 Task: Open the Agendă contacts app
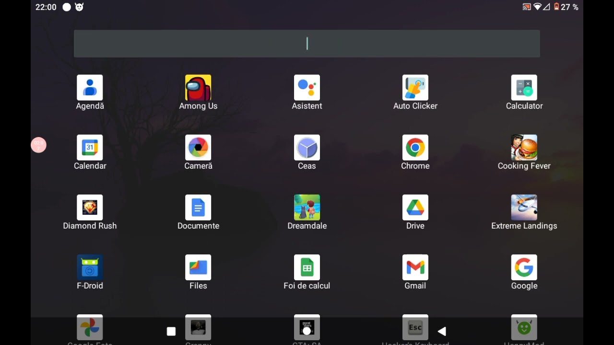click(x=90, y=88)
